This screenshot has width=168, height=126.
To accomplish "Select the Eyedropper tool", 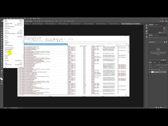I will [x=2, y=37].
